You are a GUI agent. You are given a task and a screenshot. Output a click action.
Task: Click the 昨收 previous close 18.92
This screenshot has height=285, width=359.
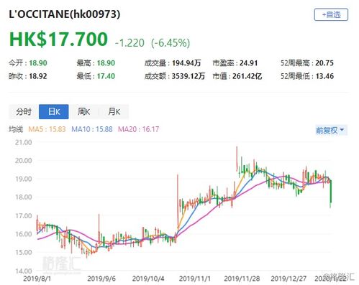tap(38, 76)
